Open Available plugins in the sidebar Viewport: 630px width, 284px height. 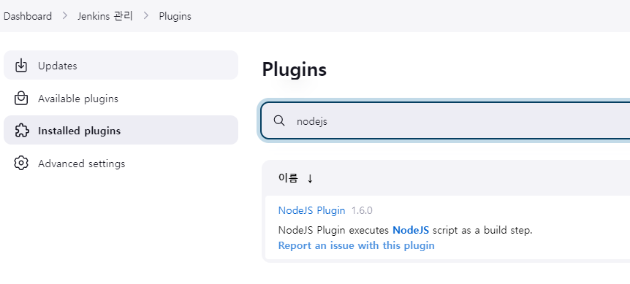(x=121, y=98)
